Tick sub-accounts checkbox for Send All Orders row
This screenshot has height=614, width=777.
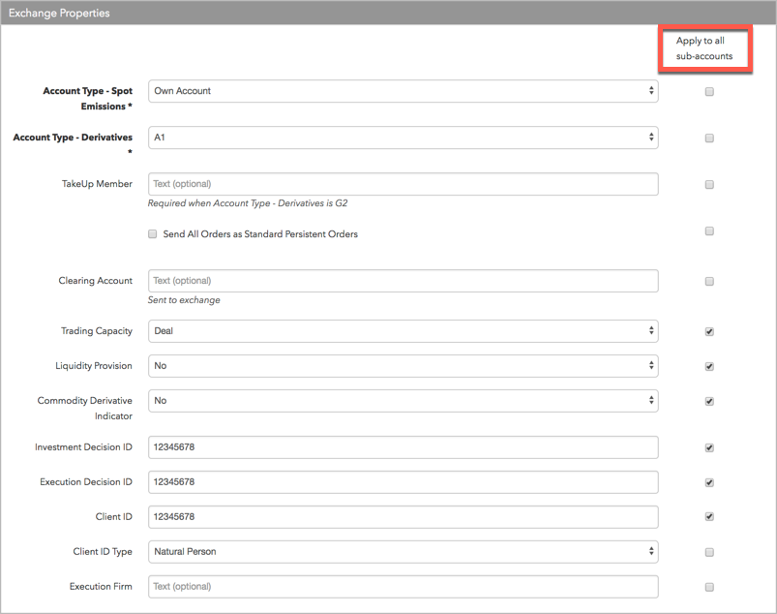(709, 231)
